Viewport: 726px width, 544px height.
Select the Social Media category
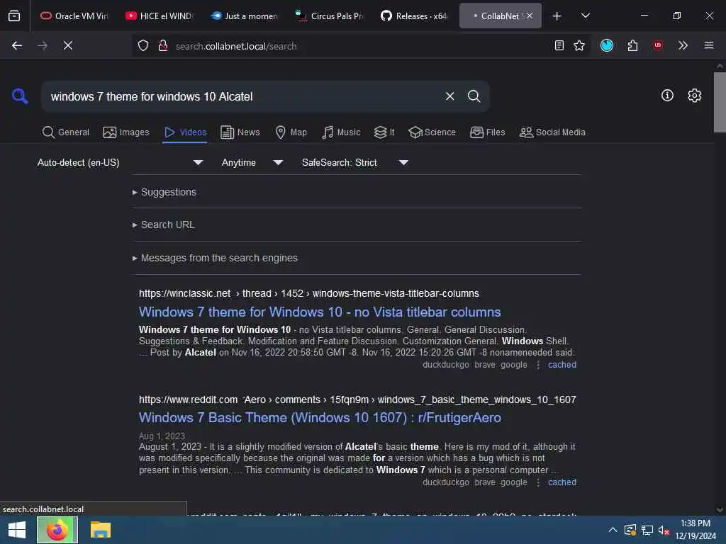tap(552, 132)
